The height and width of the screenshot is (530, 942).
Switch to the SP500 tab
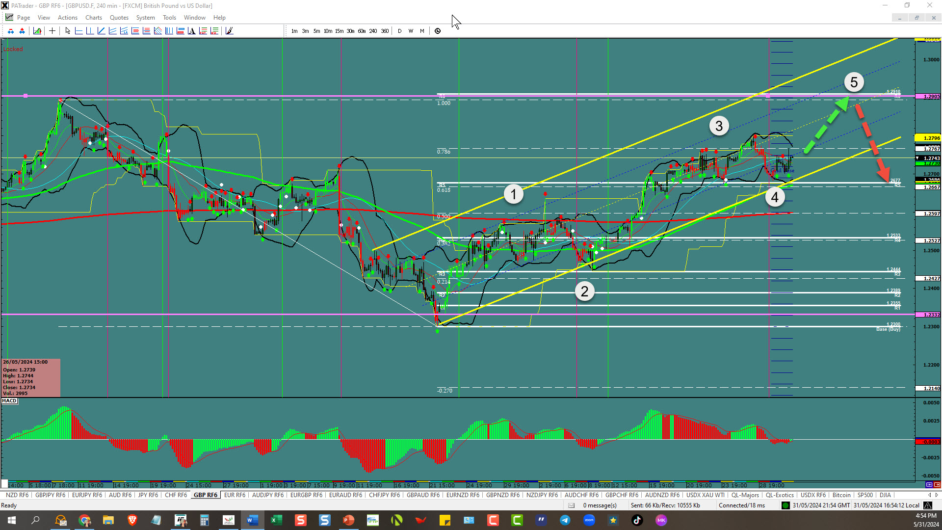tap(865, 495)
